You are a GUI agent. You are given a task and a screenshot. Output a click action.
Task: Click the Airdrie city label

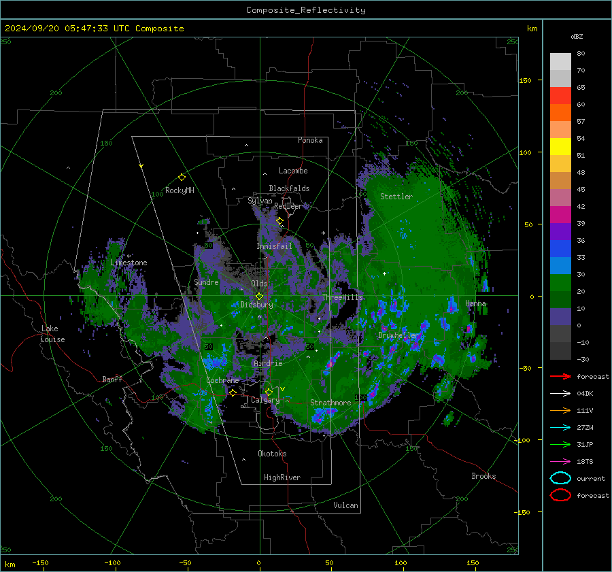(x=268, y=363)
